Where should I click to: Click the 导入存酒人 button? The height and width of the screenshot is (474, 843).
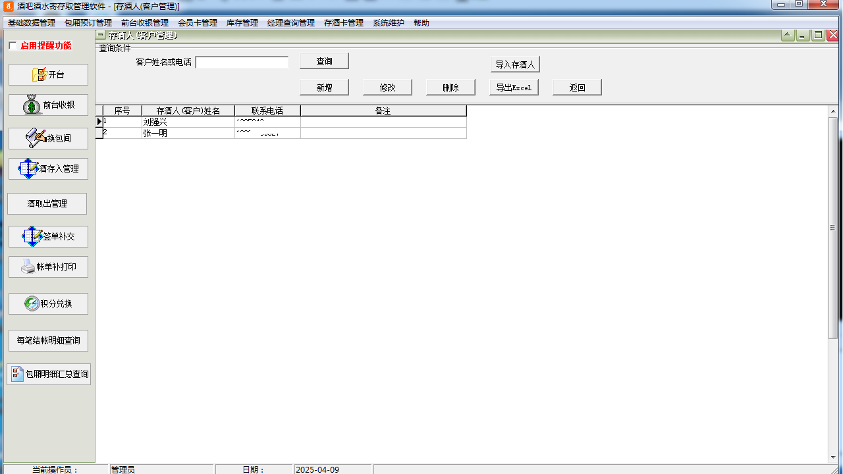tap(515, 65)
